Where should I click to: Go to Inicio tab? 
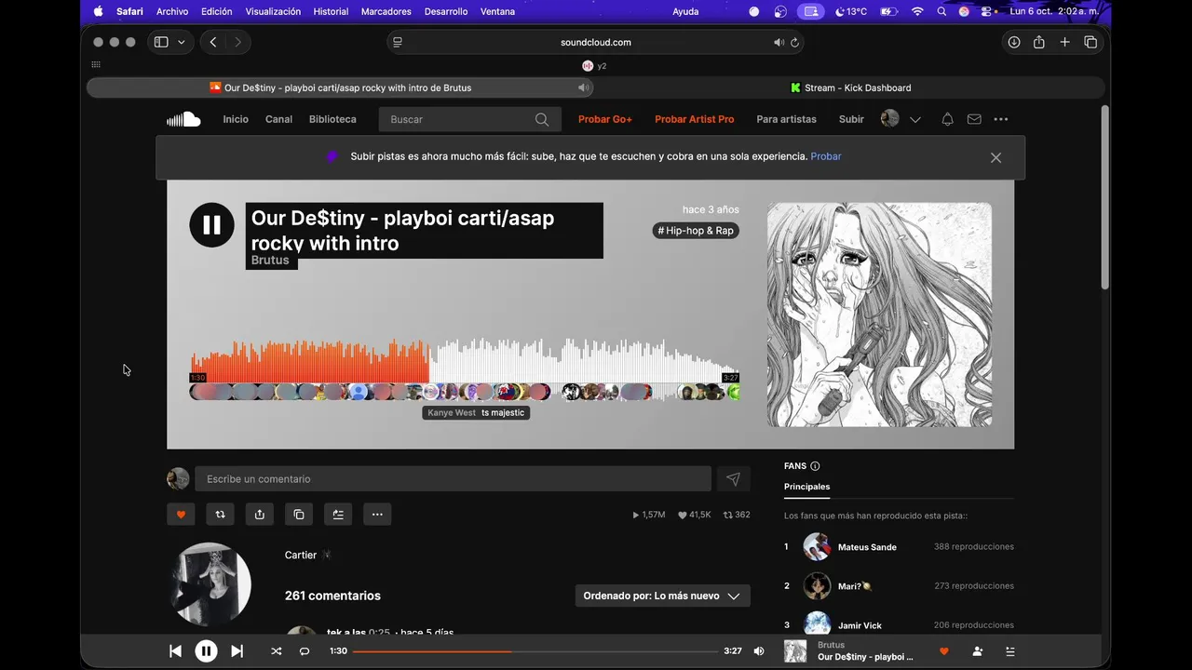click(236, 119)
